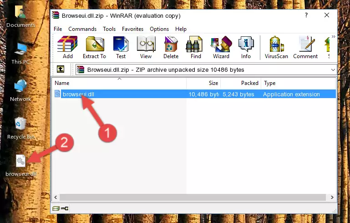Click the archive icon in the address bar
350x223 pixels.
tap(81, 69)
